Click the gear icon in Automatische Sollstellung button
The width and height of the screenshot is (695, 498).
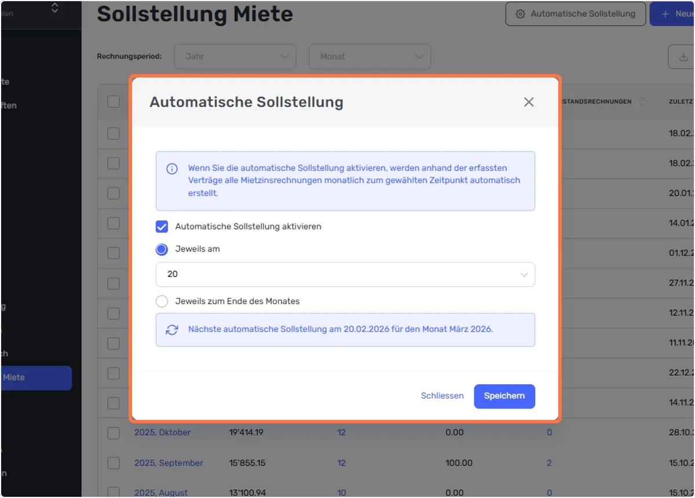520,14
